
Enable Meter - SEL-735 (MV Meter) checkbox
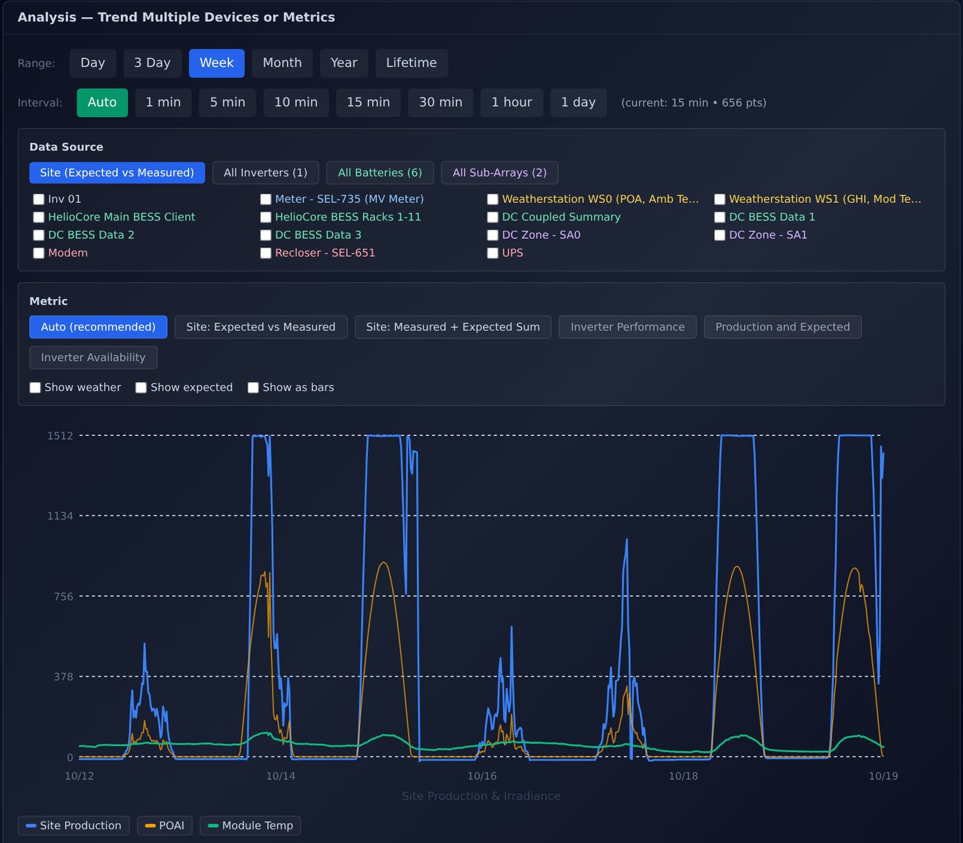point(266,199)
